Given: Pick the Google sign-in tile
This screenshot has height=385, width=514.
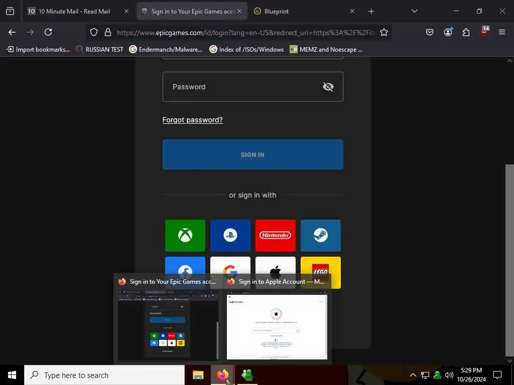Looking at the screenshot, I should coord(230,265).
